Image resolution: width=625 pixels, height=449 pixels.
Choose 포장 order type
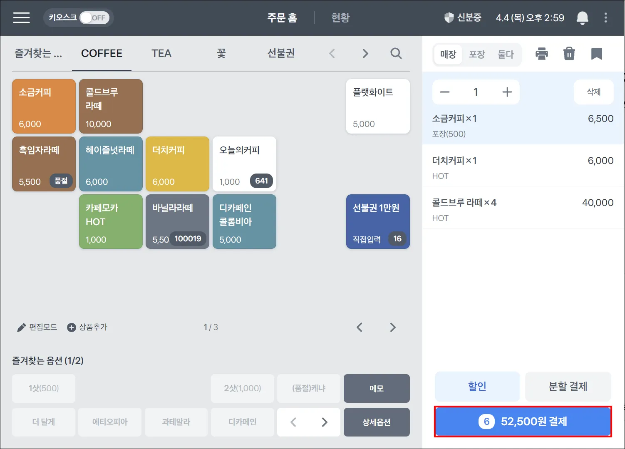point(477,55)
